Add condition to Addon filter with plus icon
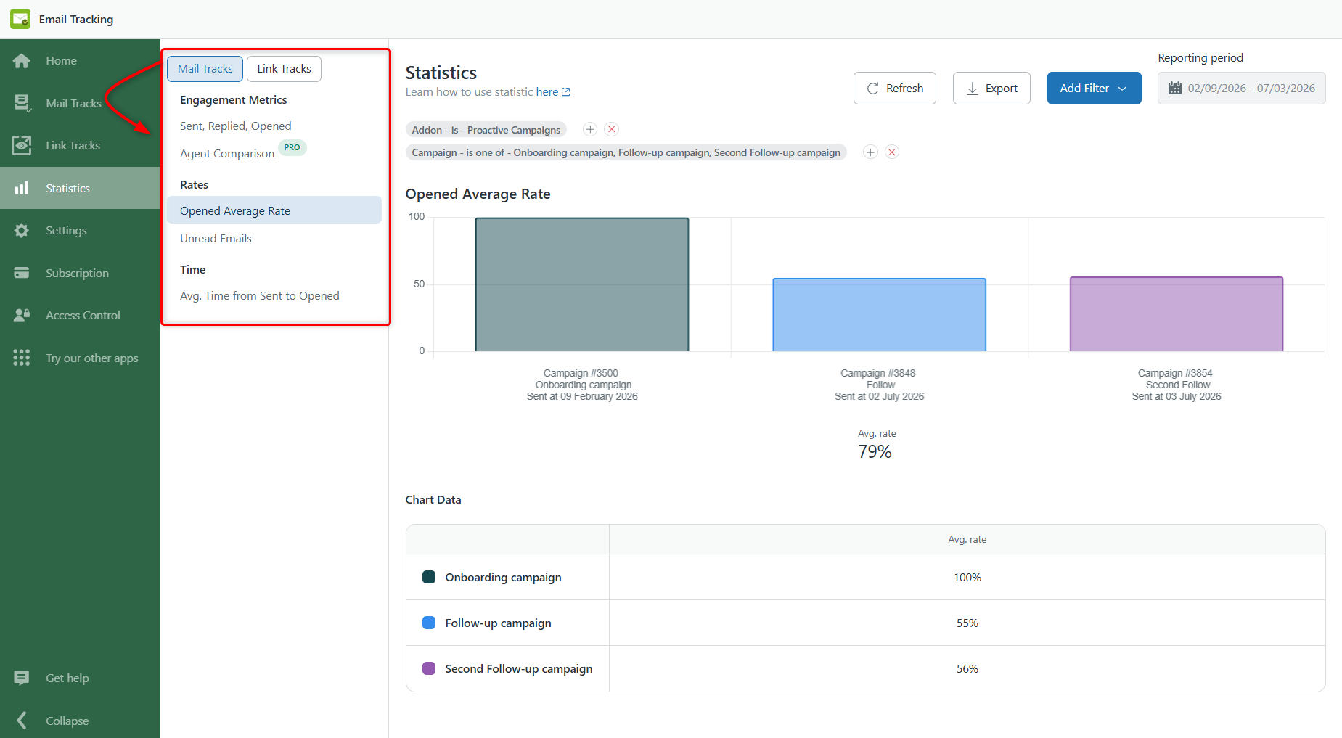1342x738 pixels. tap(590, 129)
